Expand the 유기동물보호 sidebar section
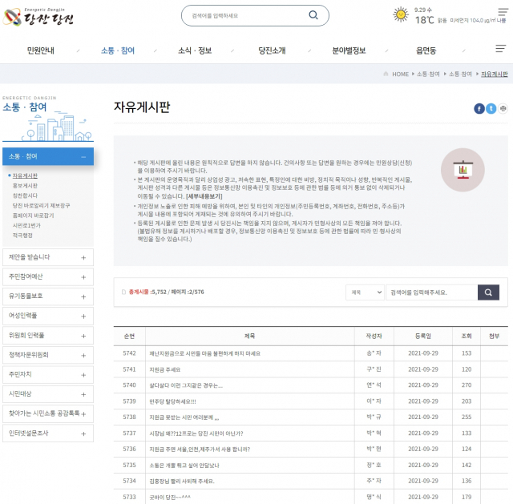This screenshot has width=513, height=504. 83,296
